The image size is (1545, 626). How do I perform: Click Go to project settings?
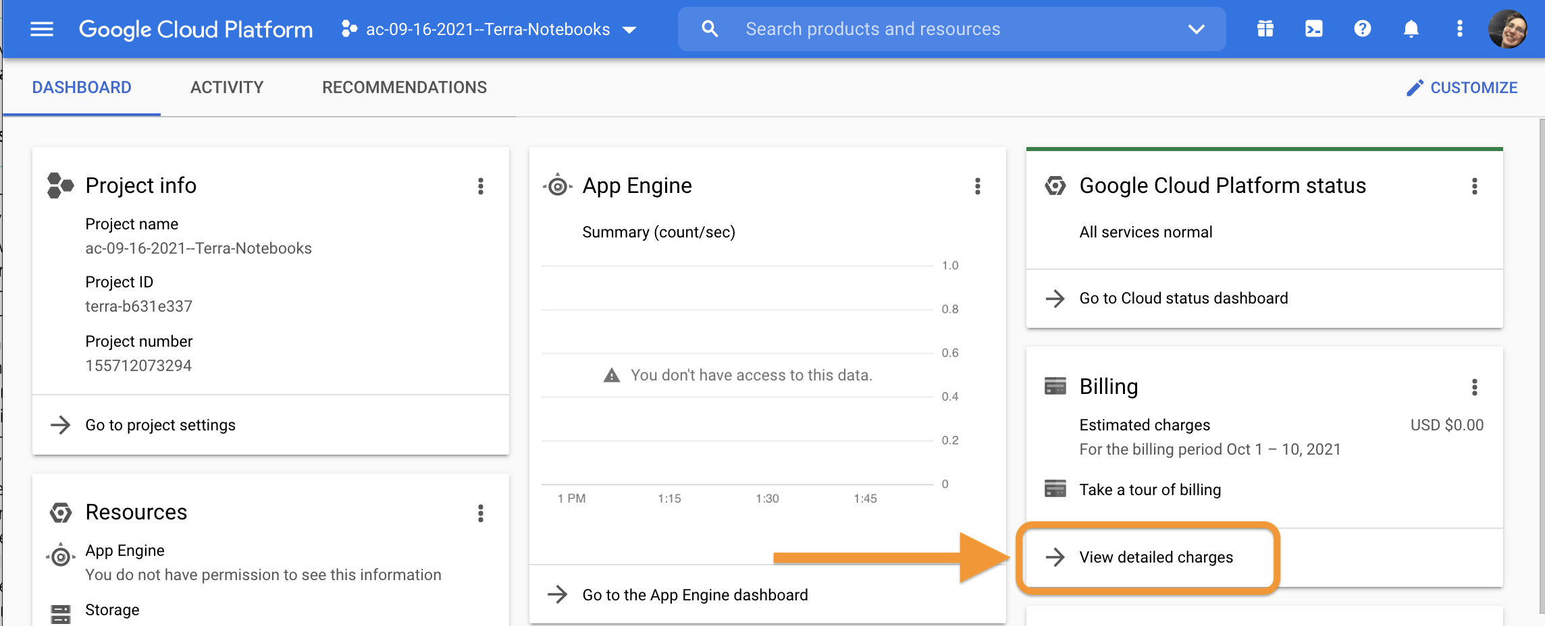(x=160, y=425)
